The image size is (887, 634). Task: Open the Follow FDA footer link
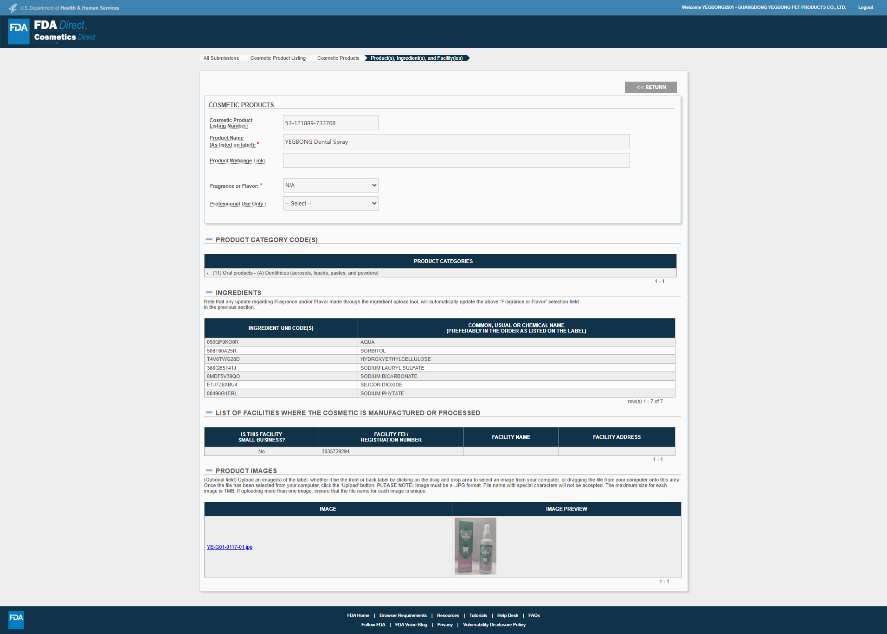[373, 625]
